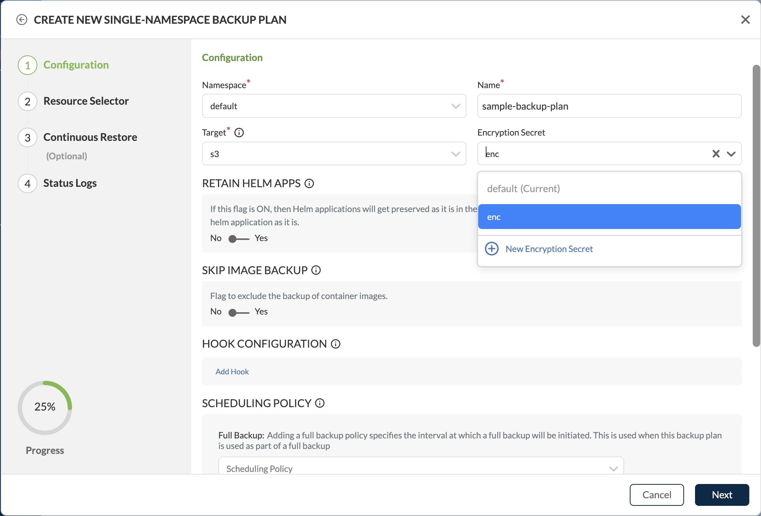
Task: Collapse Encryption Secret dropdown chevron
Action: coord(731,154)
